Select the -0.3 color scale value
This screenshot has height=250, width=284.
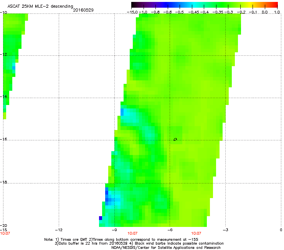[229, 12]
